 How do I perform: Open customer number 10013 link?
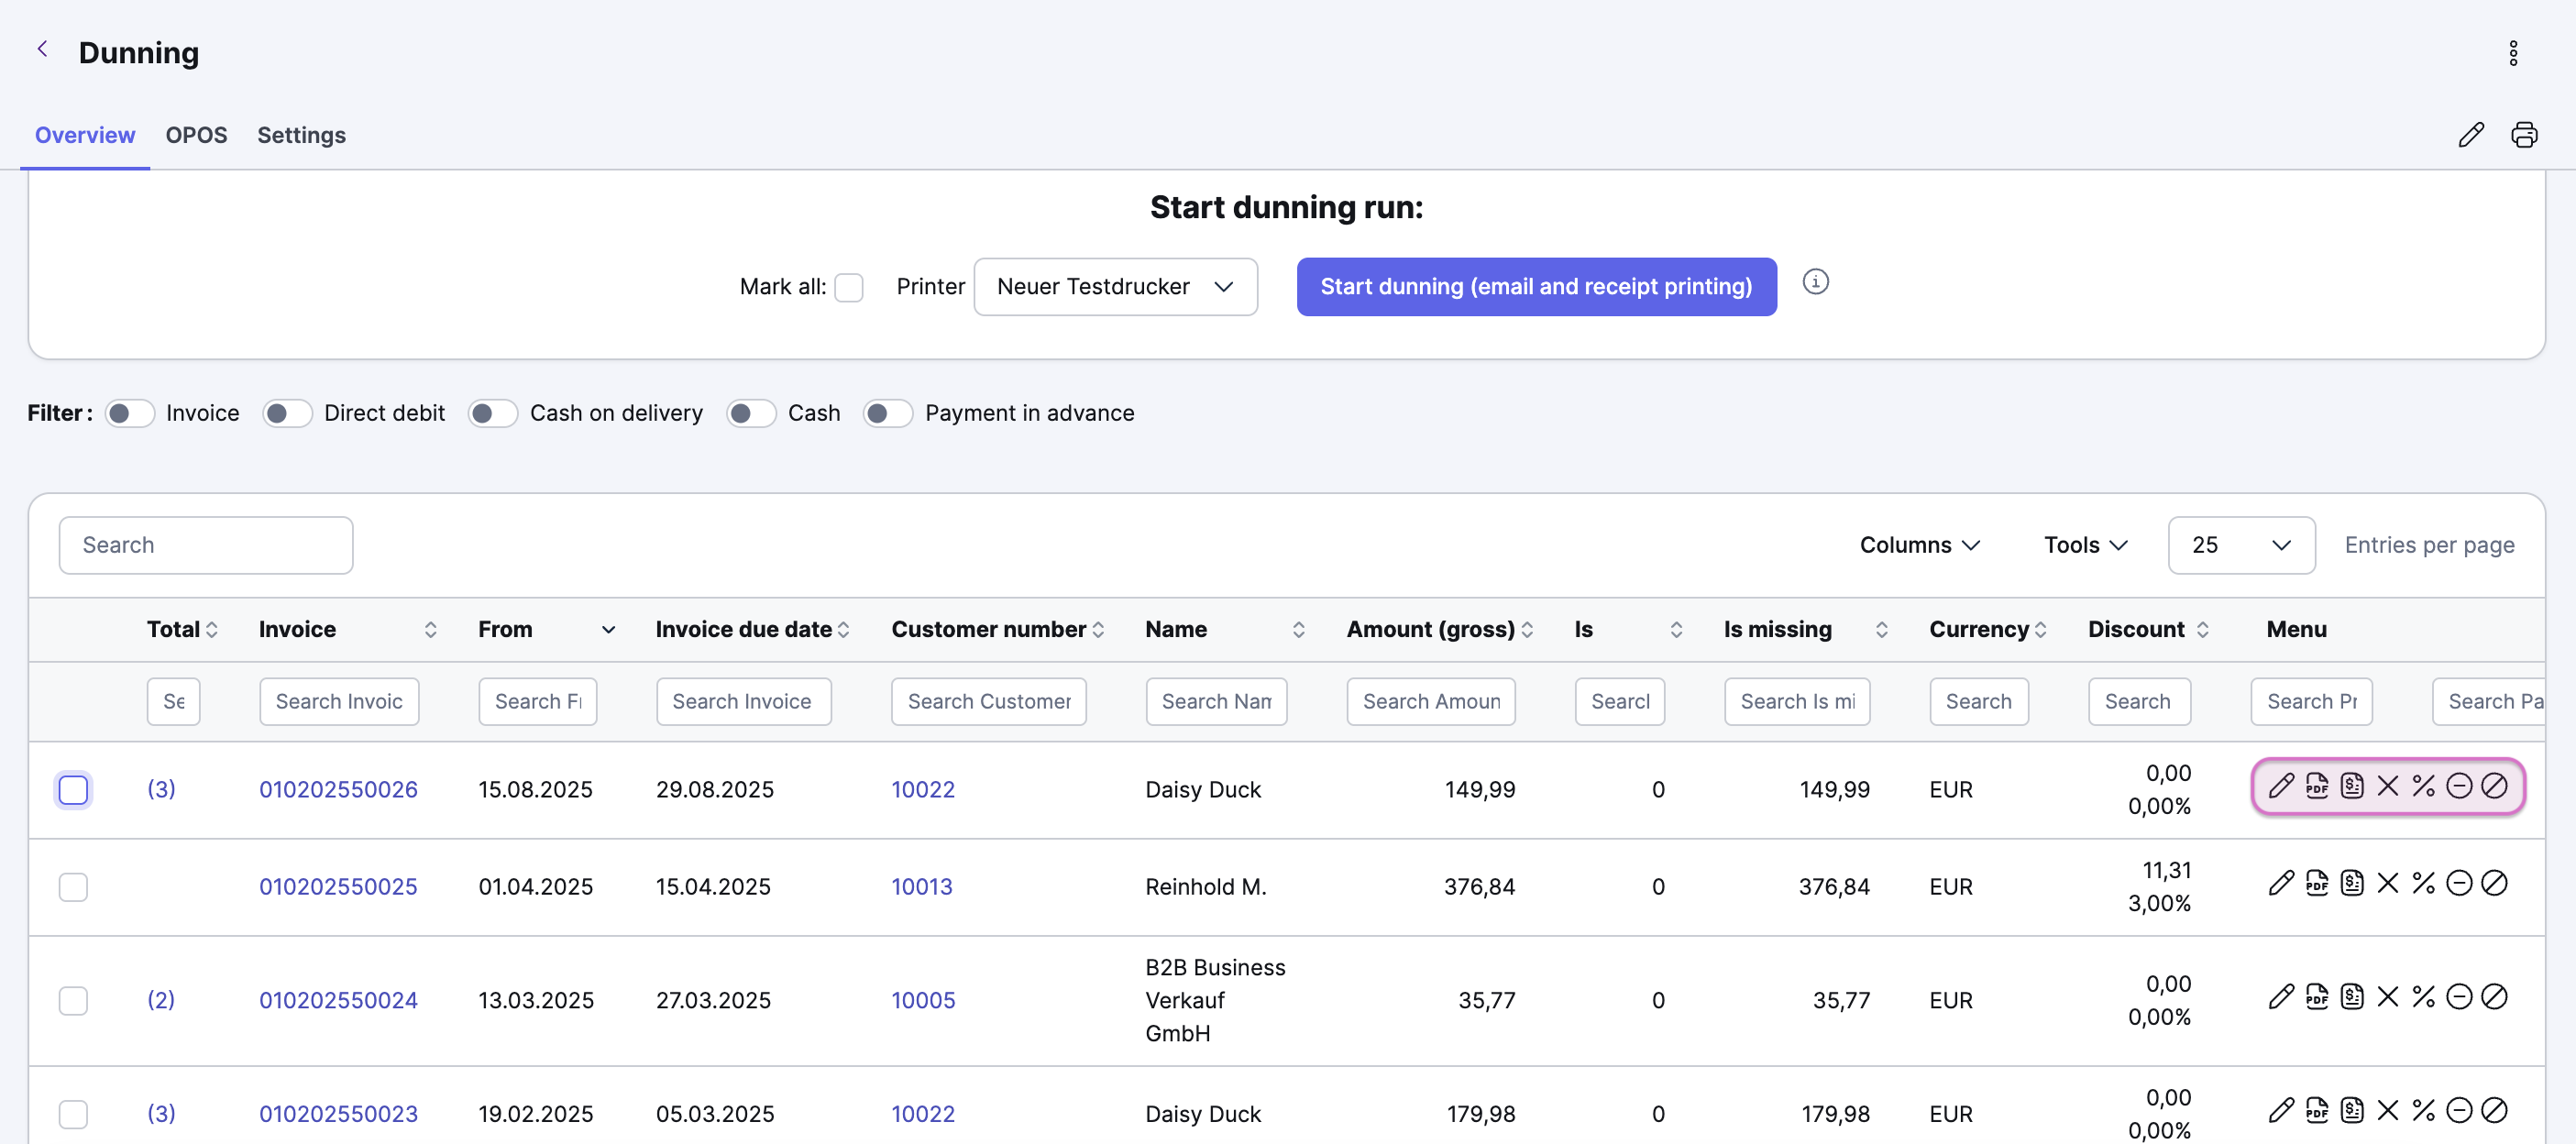pyautogui.click(x=921, y=887)
